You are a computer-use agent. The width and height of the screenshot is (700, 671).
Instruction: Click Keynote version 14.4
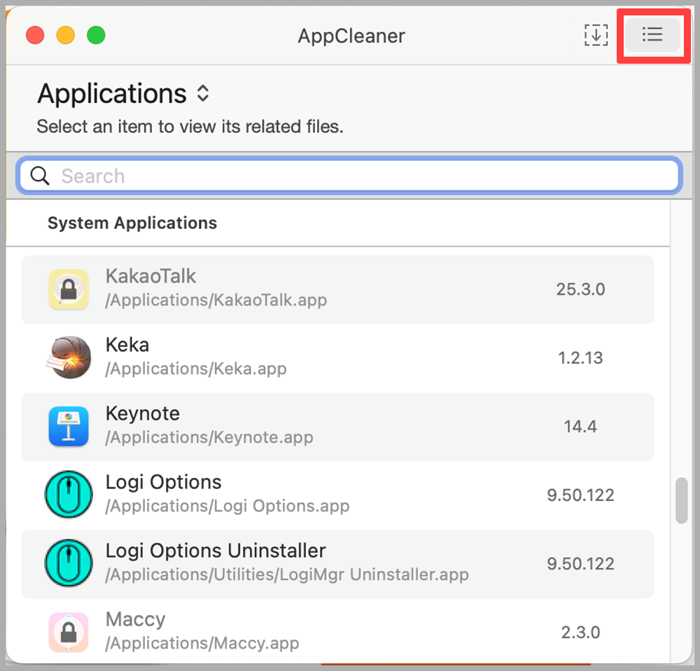tap(580, 427)
